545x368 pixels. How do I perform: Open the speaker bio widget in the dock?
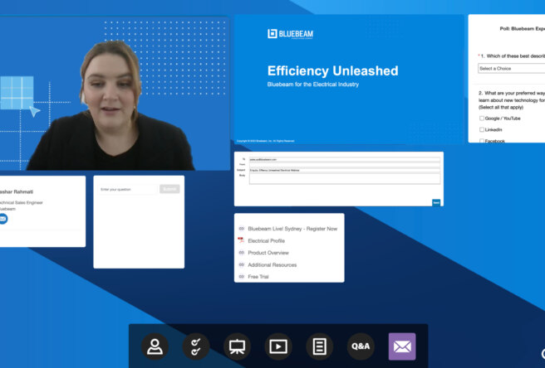click(x=155, y=346)
